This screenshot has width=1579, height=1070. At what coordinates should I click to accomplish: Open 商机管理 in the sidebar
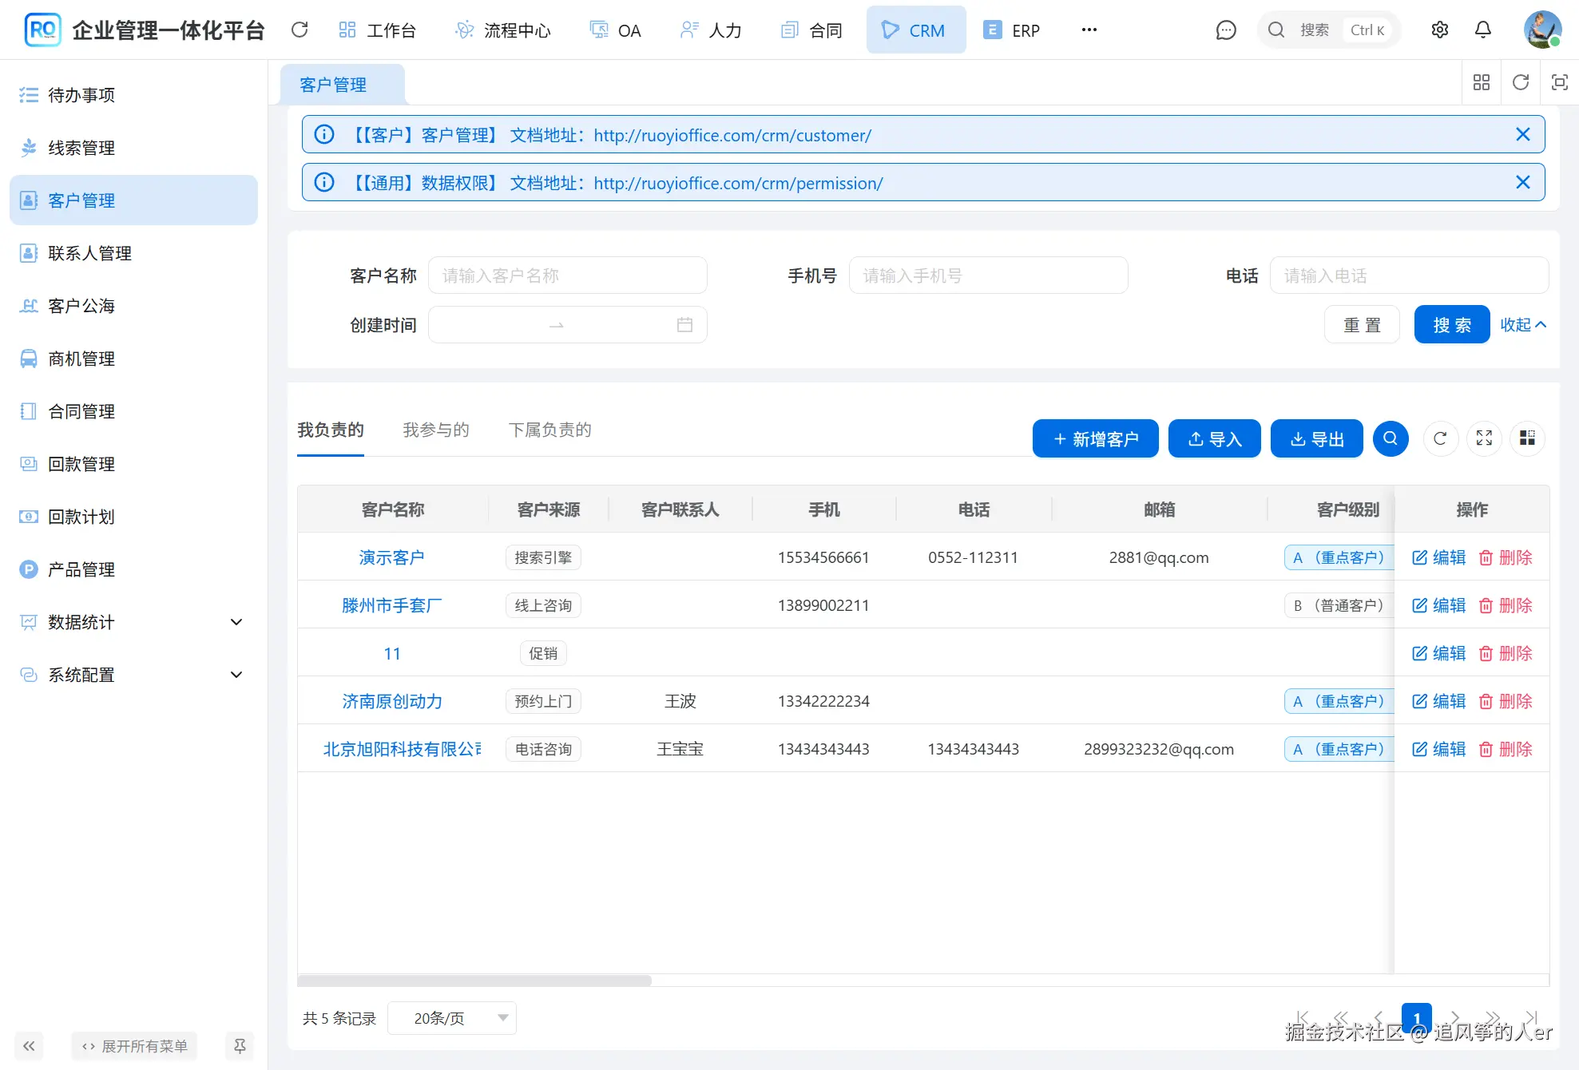click(133, 359)
